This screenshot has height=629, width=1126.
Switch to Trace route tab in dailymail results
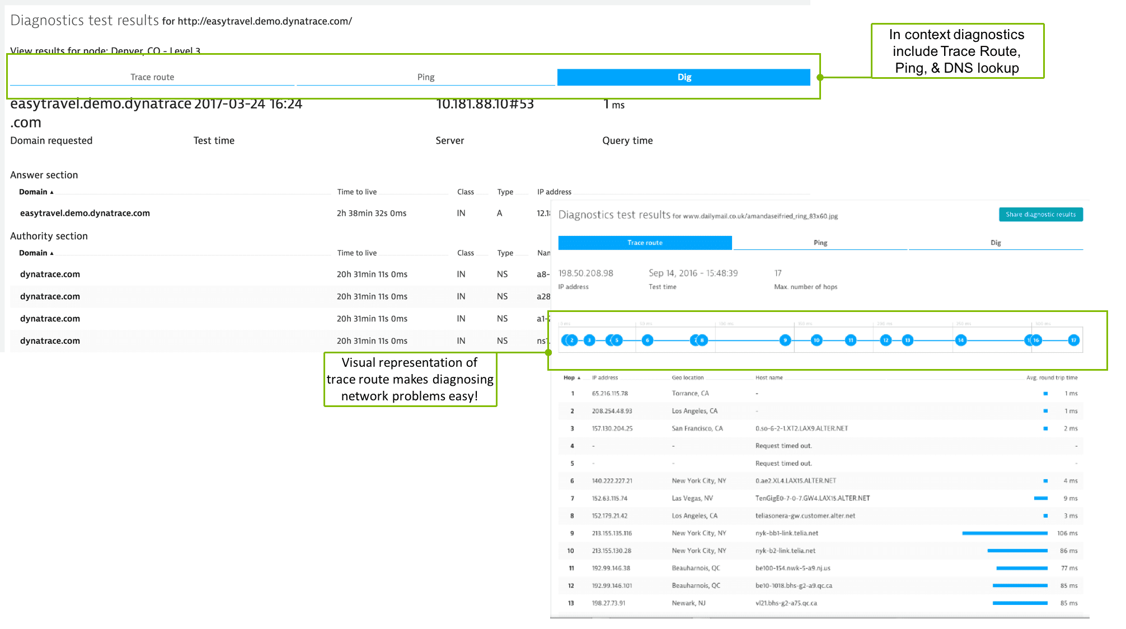pyautogui.click(x=645, y=243)
